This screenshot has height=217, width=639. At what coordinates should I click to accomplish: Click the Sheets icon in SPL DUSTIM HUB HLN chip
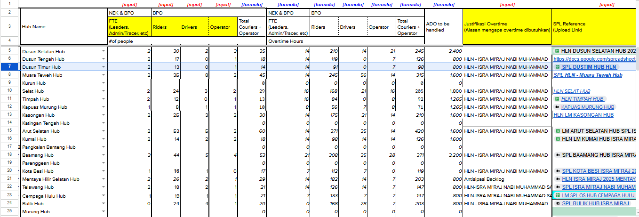[558, 67]
